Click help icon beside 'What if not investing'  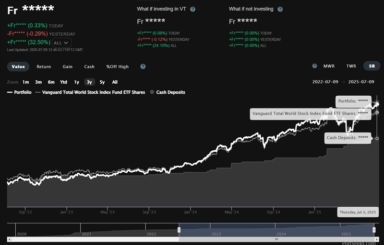click(x=280, y=9)
